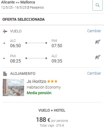Click the return left arrow icon
Screen dimensions: 104x128
pos(4,58)
